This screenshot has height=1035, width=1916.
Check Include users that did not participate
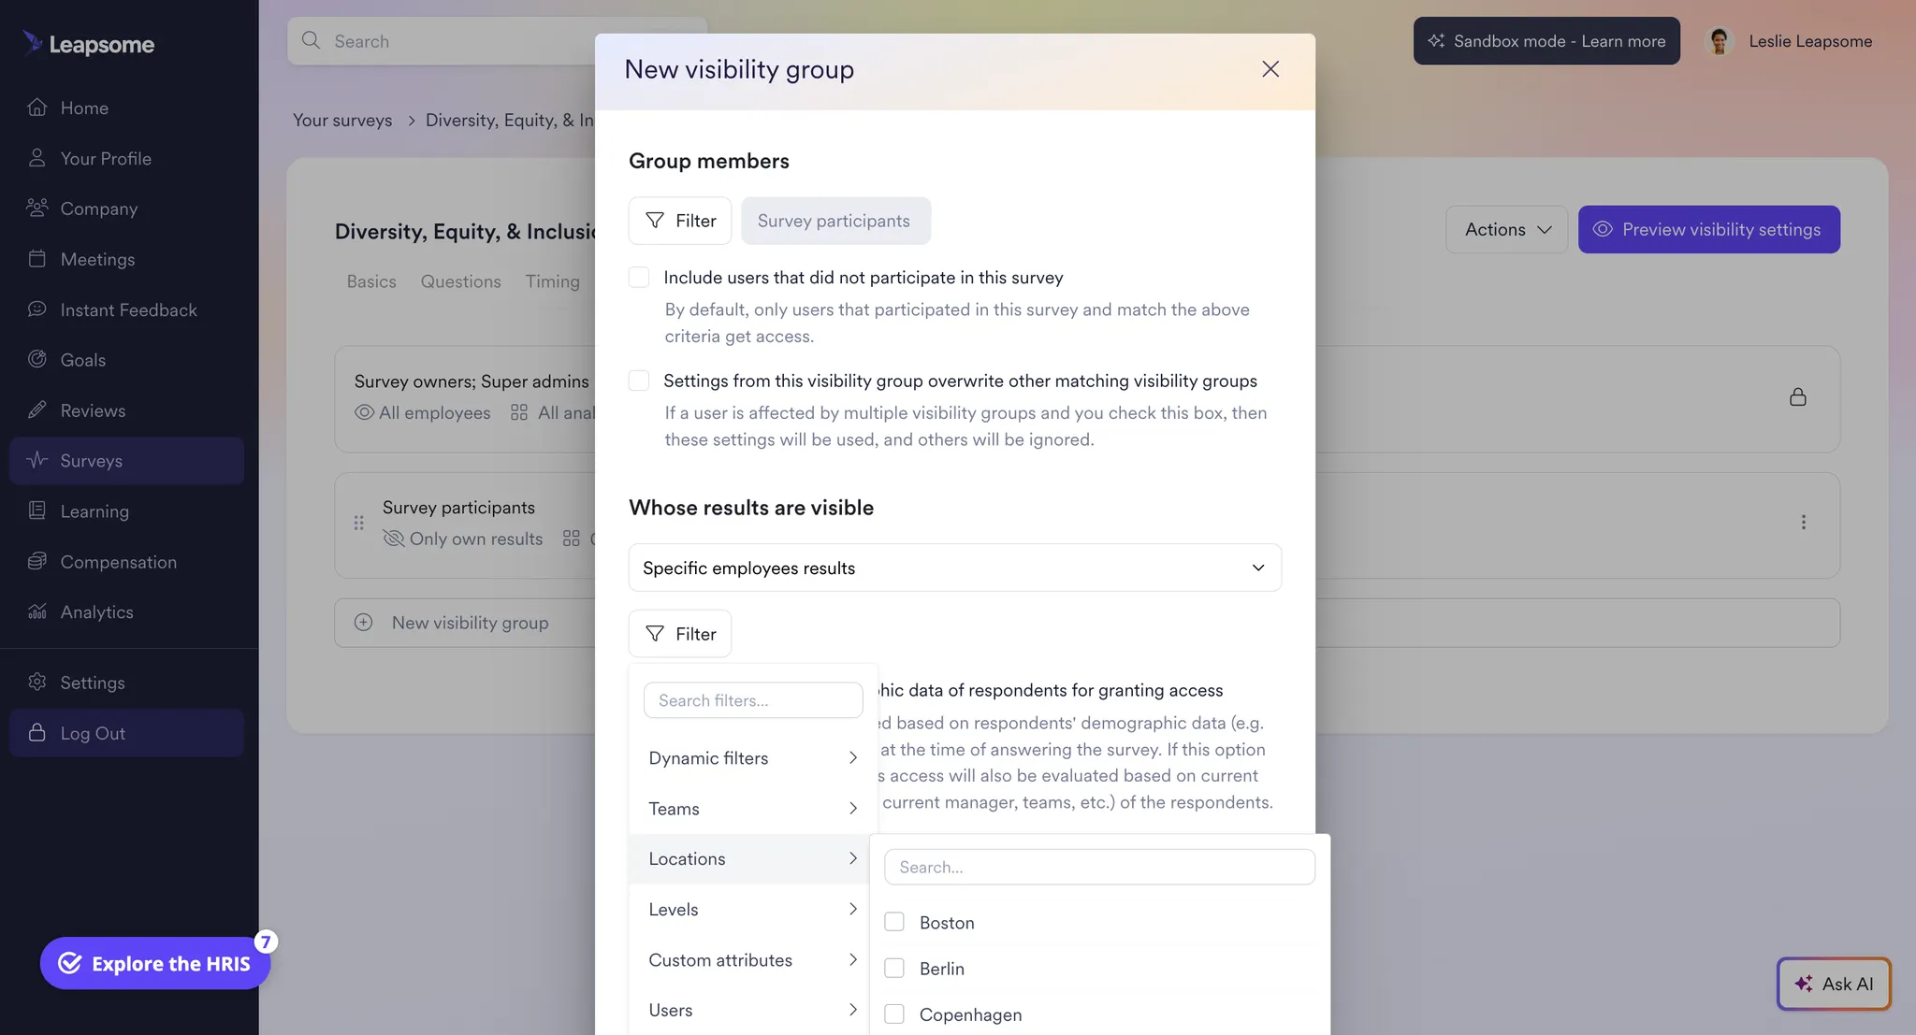(639, 277)
